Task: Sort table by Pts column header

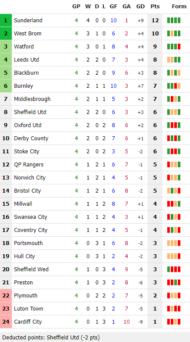Action: 155,7
